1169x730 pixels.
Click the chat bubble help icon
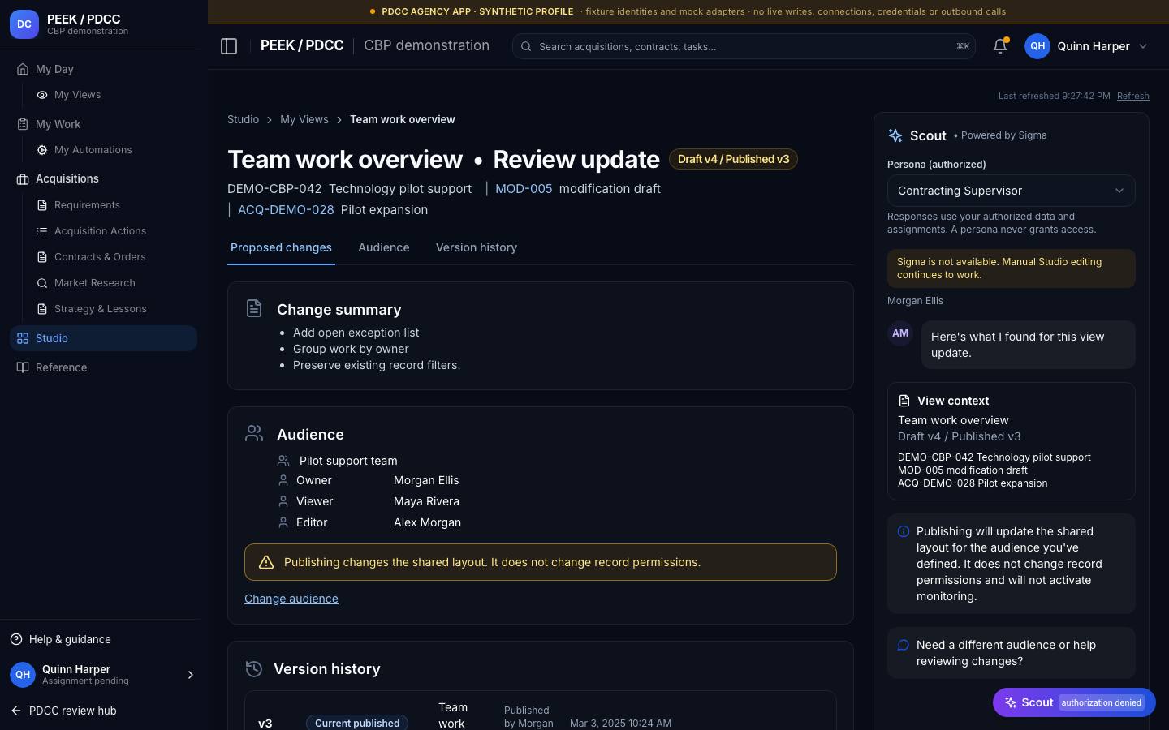(x=904, y=645)
